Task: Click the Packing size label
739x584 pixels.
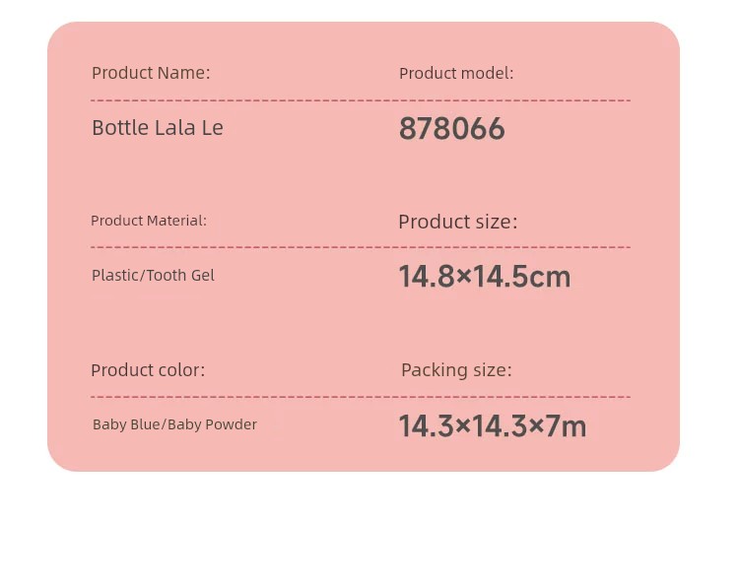Action: [456, 370]
